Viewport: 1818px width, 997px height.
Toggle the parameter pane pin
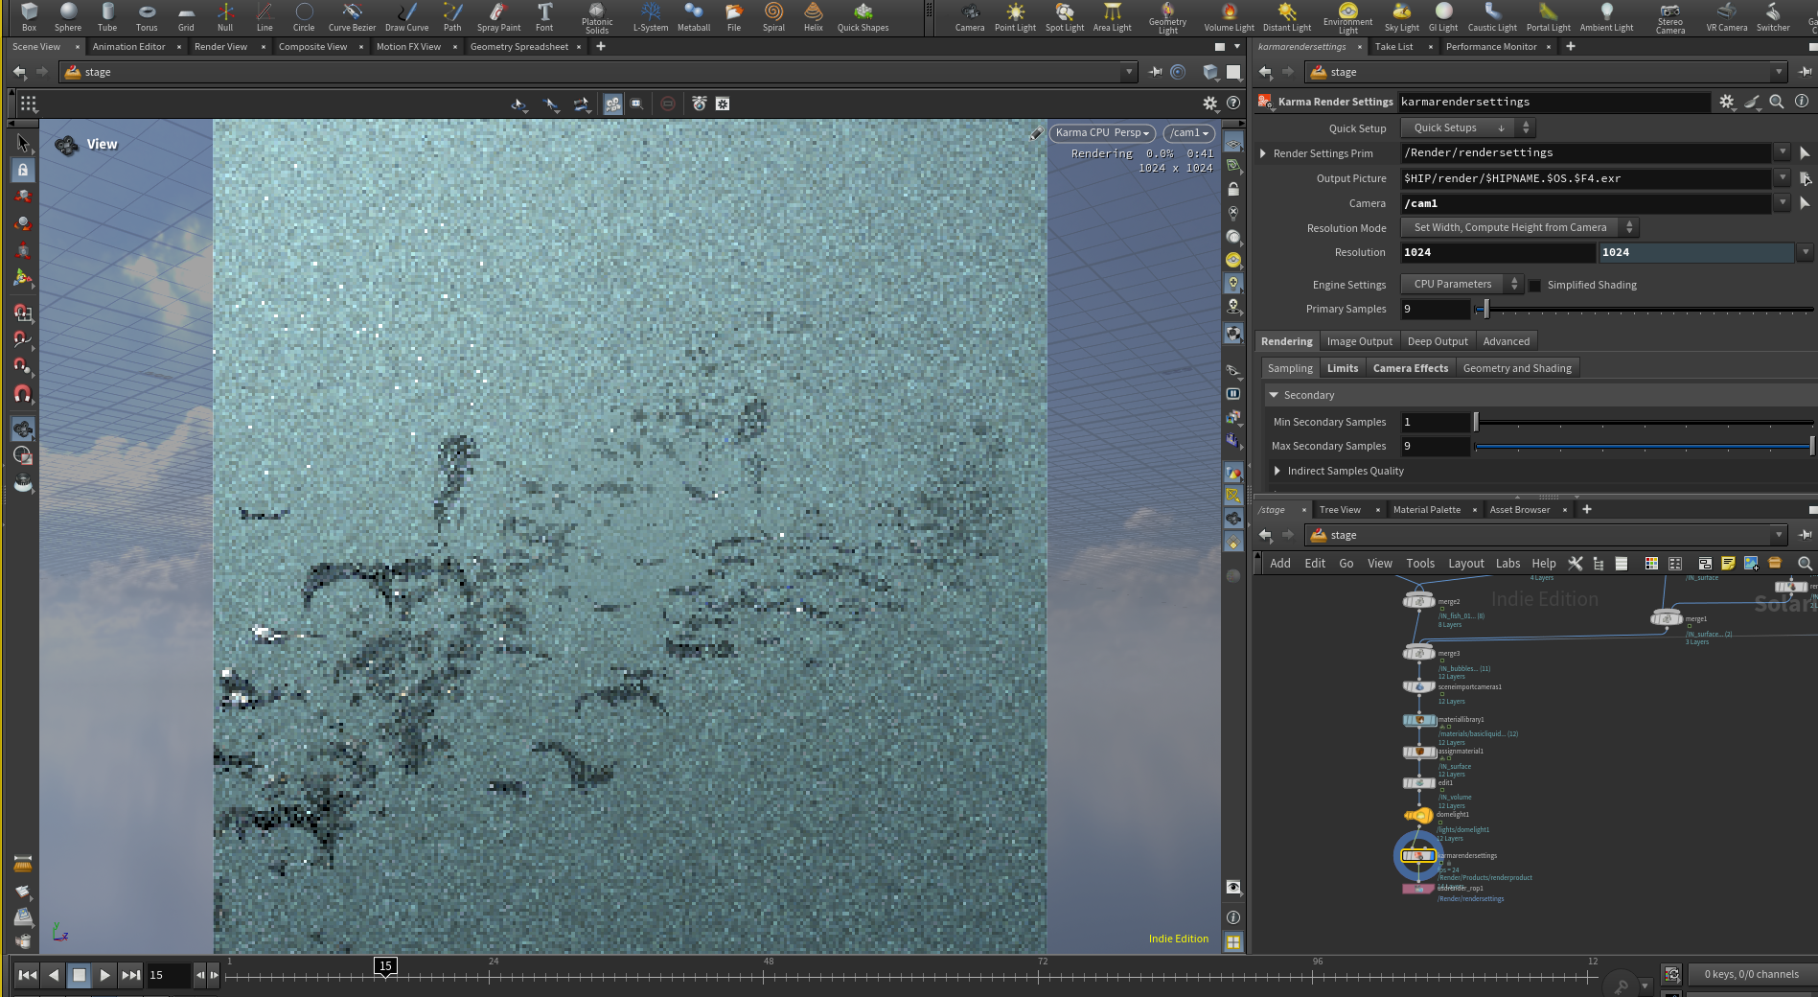tap(1805, 72)
